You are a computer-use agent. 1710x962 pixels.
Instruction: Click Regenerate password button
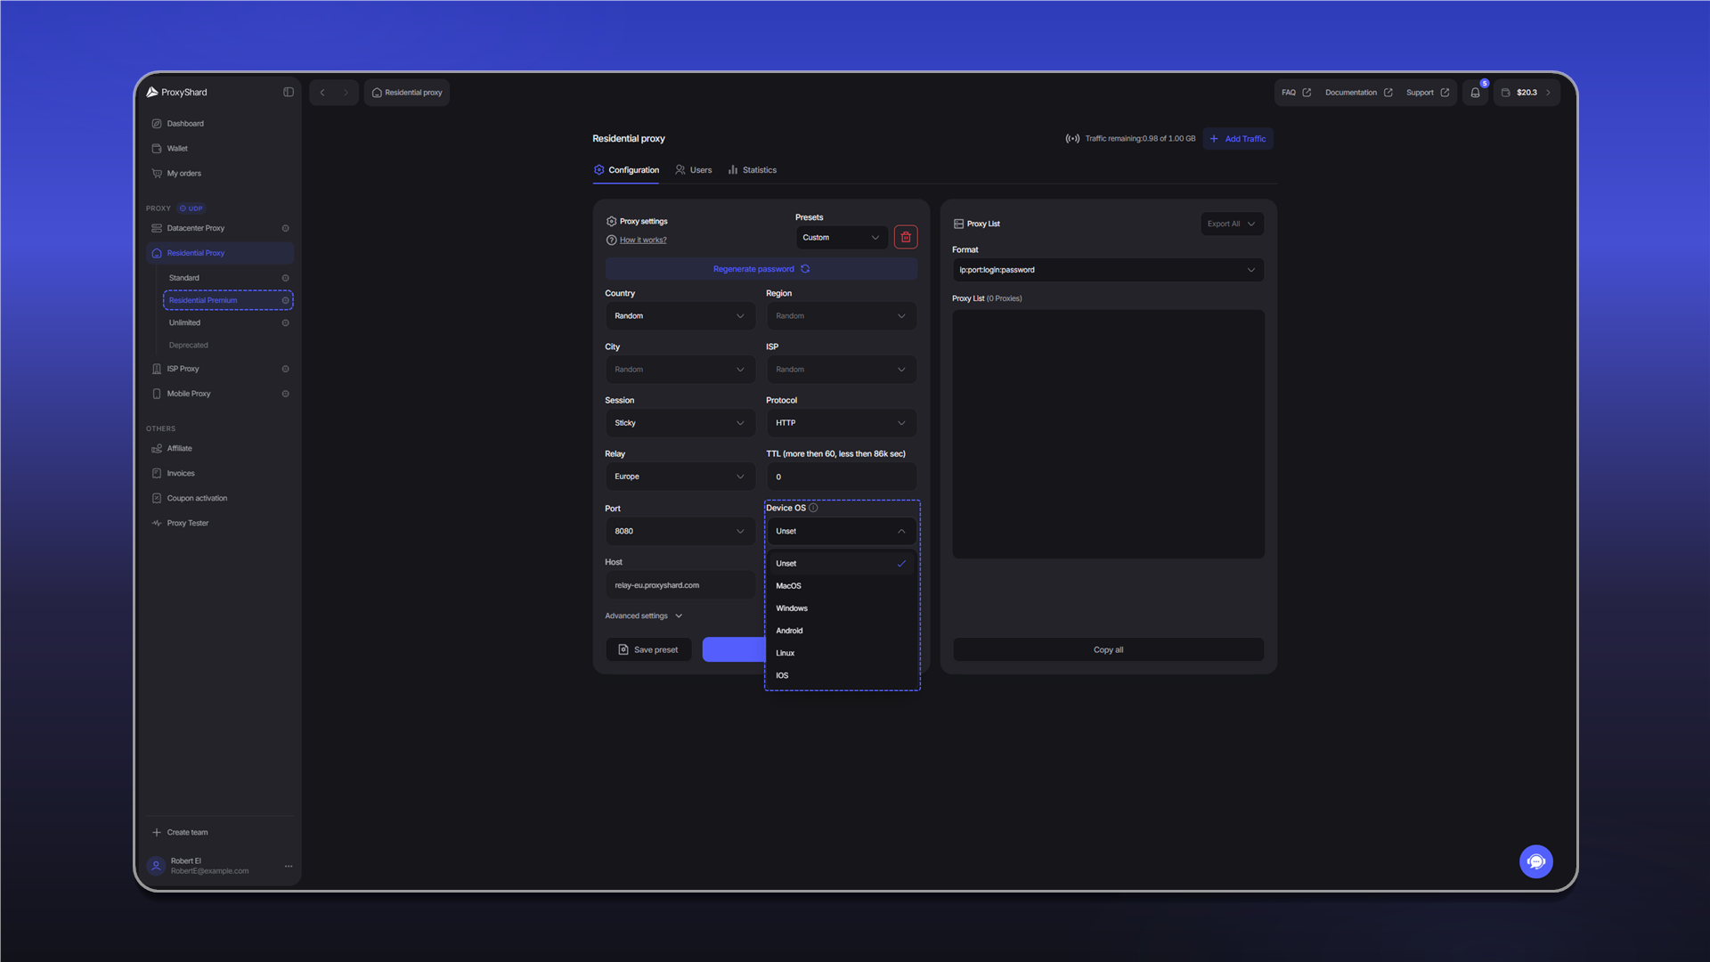761,269
